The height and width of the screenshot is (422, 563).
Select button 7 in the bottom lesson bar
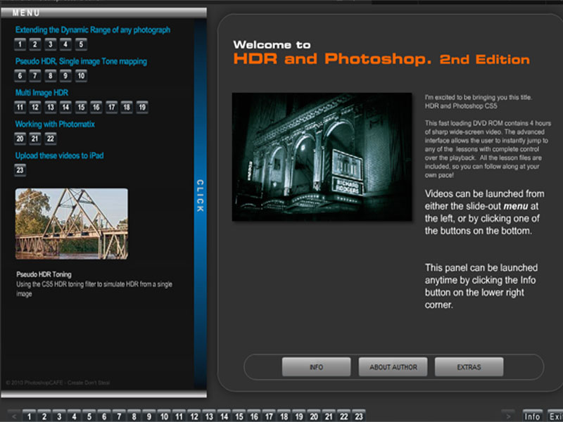(119, 416)
